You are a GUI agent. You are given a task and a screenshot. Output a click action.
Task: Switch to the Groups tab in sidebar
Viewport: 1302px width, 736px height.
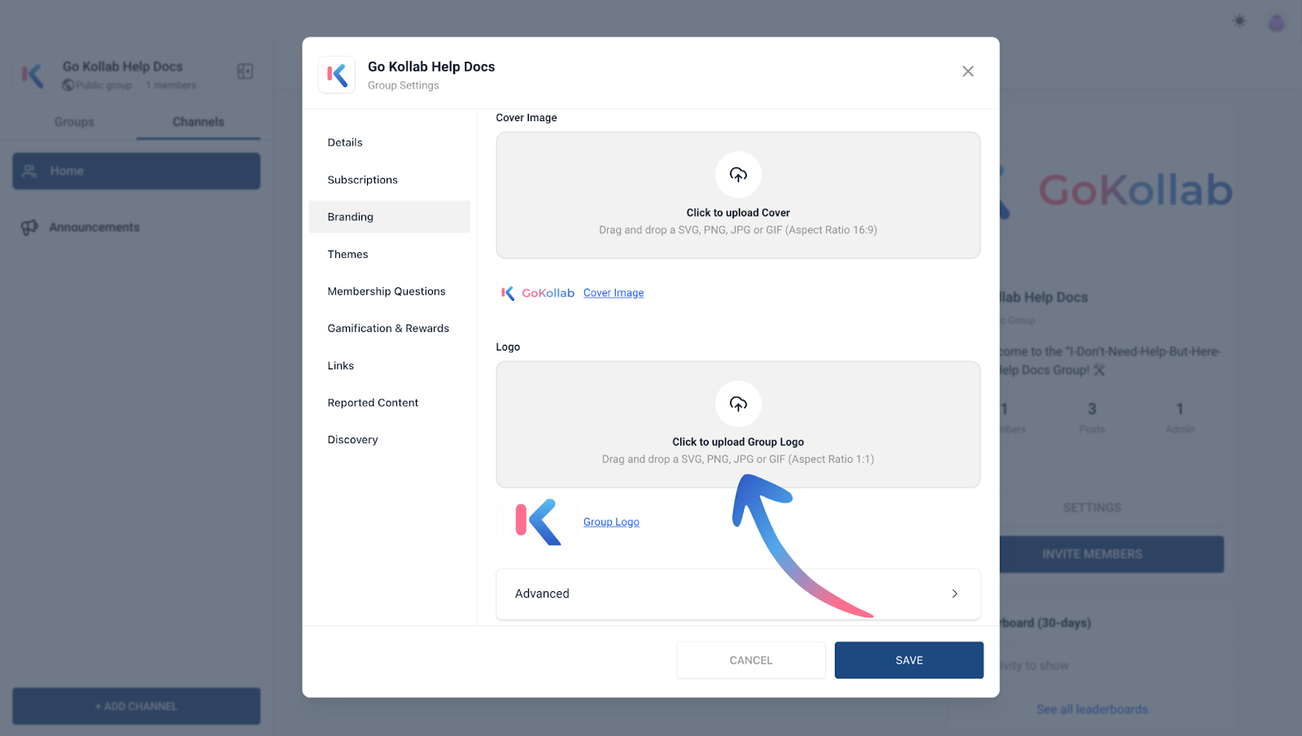pos(74,122)
